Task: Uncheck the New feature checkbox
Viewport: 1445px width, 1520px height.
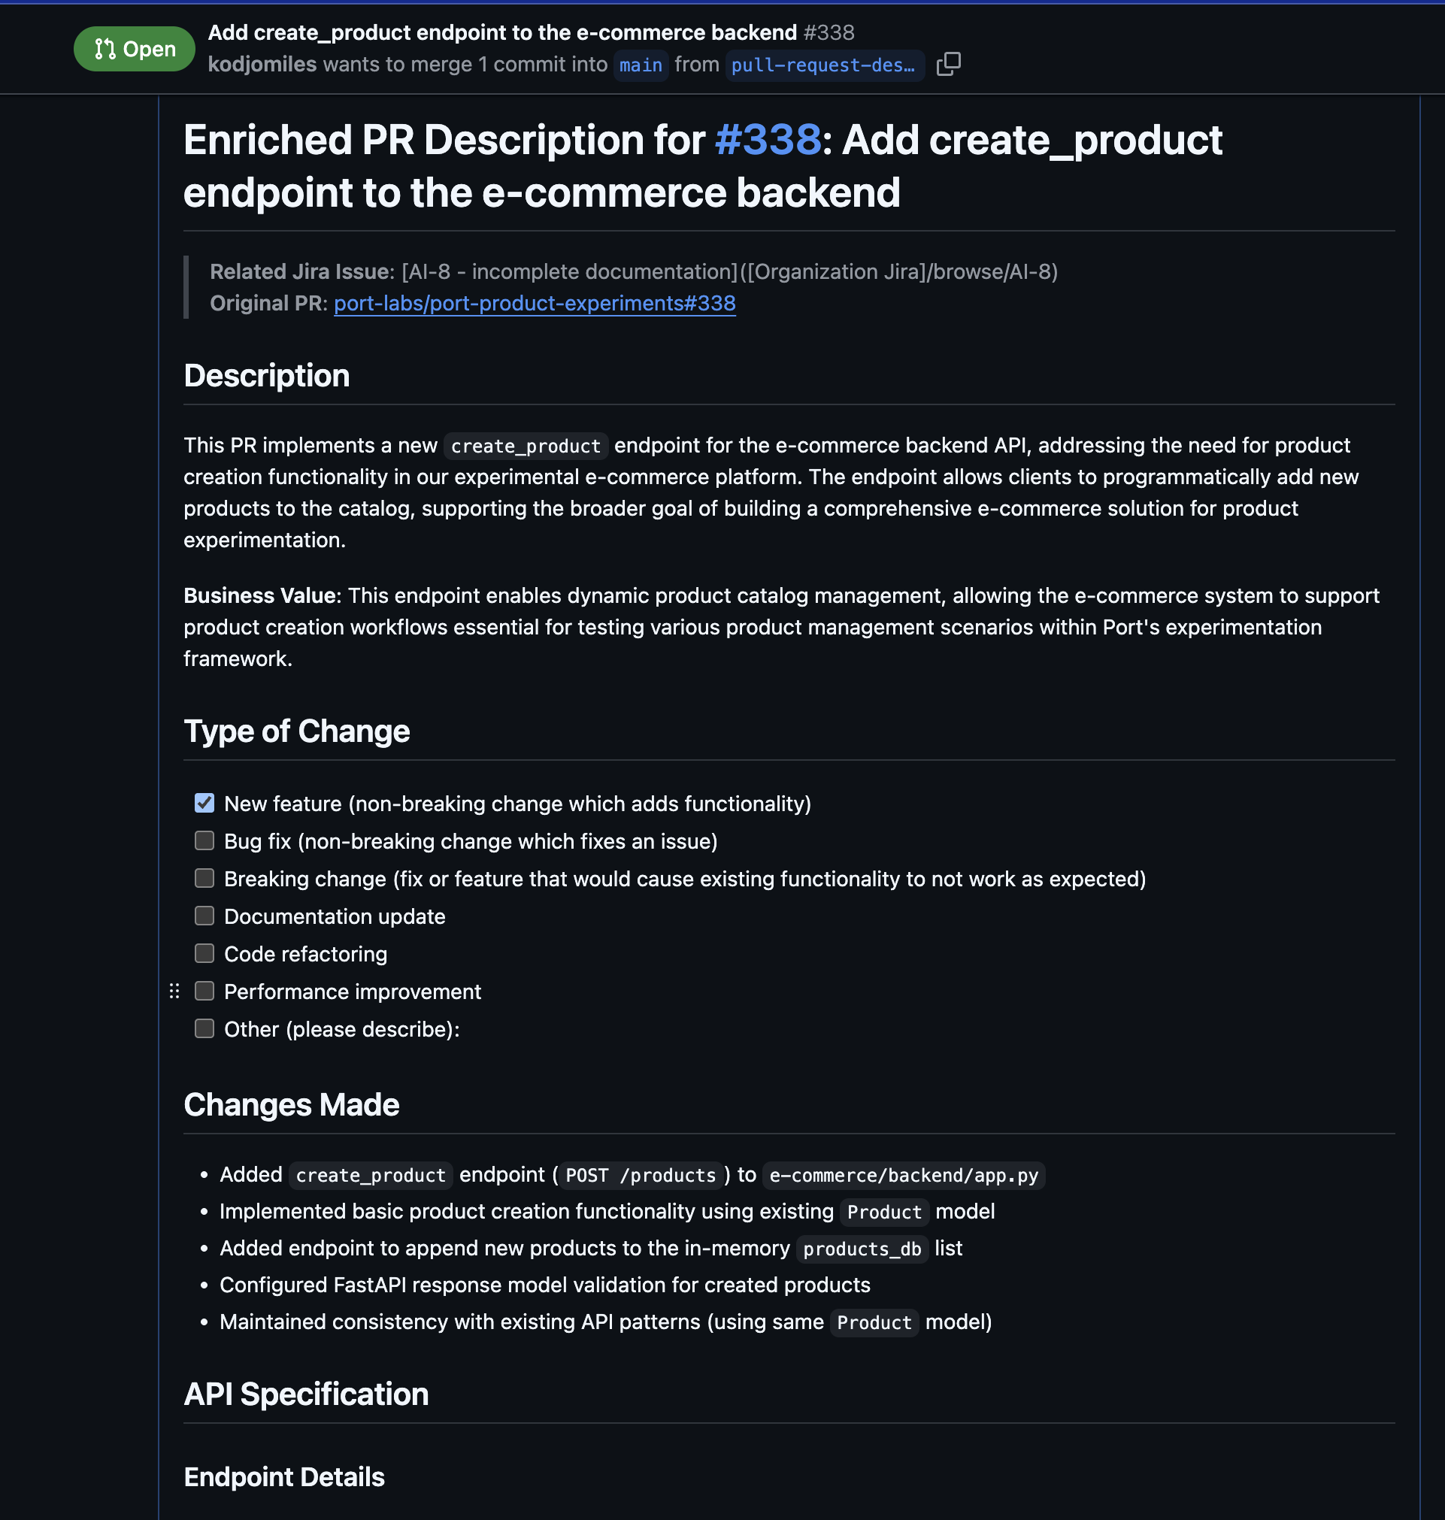Action: (204, 803)
